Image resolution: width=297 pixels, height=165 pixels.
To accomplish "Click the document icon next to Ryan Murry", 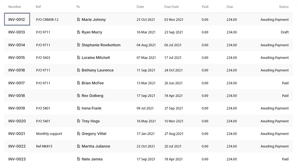I will point(79,32).
